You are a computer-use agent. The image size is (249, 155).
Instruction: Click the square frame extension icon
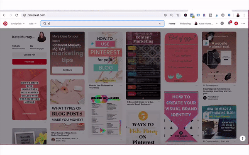pos(210,15)
